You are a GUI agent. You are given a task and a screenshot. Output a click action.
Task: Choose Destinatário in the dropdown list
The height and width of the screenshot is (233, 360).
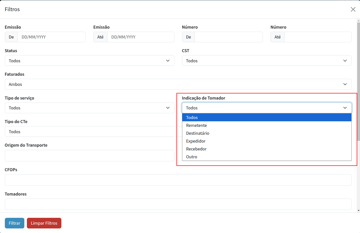tap(198, 133)
